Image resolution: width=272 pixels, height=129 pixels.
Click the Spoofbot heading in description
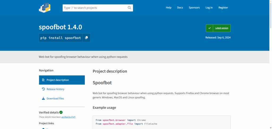(102, 83)
